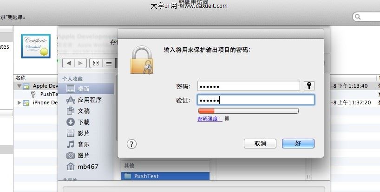Switch to list view
Screen dimensions: 380x192
point(109,63)
